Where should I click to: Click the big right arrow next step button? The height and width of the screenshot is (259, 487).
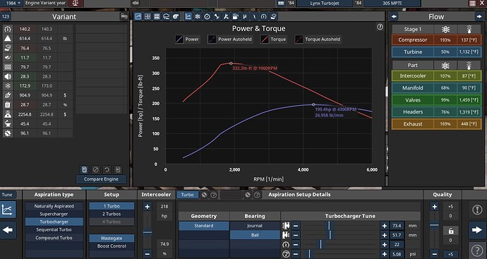tap(476, 230)
